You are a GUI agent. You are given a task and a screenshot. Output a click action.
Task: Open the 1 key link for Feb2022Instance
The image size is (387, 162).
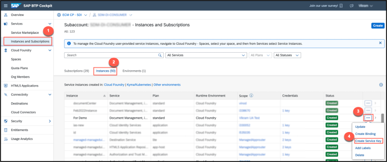click(286, 111)
